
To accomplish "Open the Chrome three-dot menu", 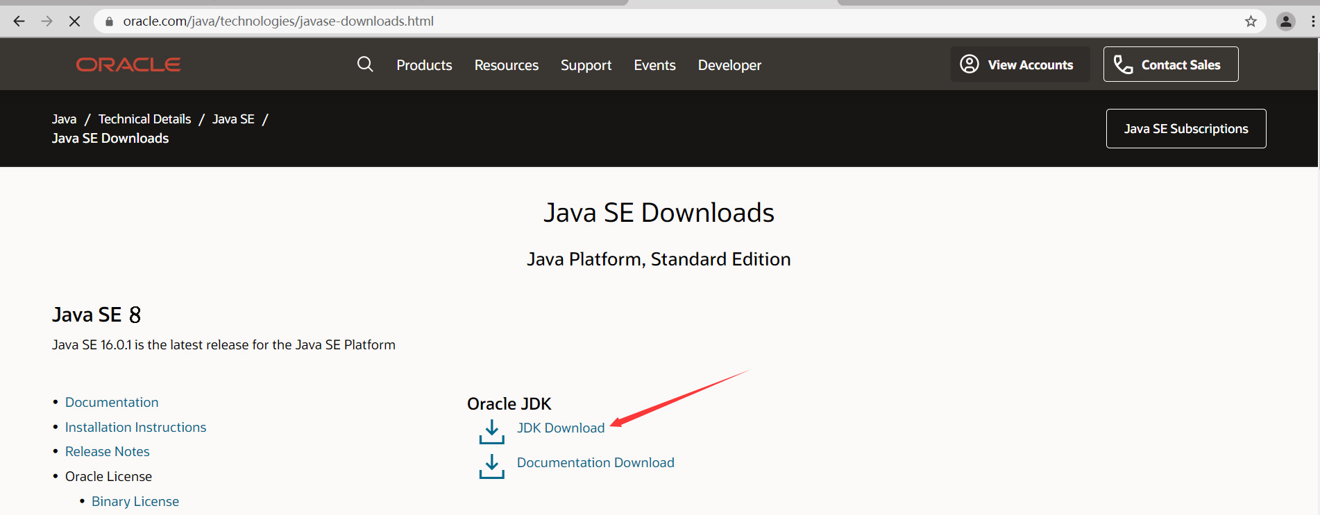I will tap(1312, 21).
